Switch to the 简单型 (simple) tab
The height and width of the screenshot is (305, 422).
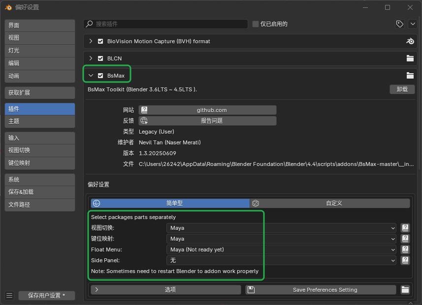pyautogui.click(x=170, y=203)
